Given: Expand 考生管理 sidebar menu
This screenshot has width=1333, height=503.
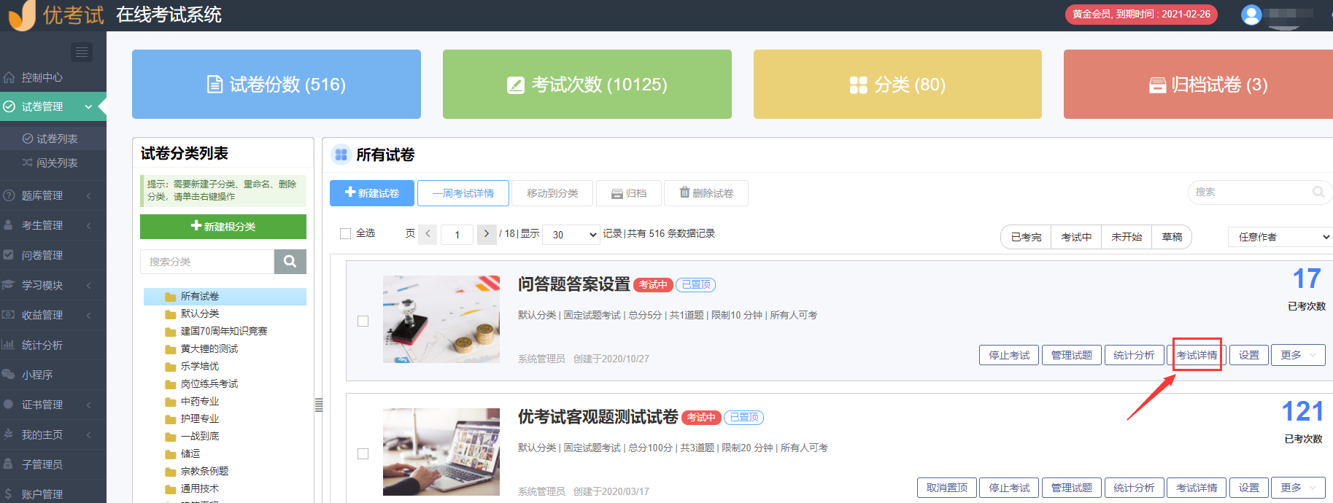Looking at the screenshot, I should 53,225.
